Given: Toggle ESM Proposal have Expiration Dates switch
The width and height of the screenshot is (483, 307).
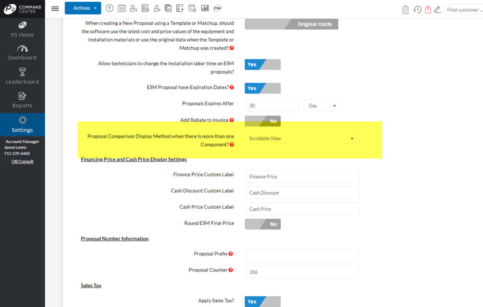Looking at the screenshot, I should pos(262,88).
